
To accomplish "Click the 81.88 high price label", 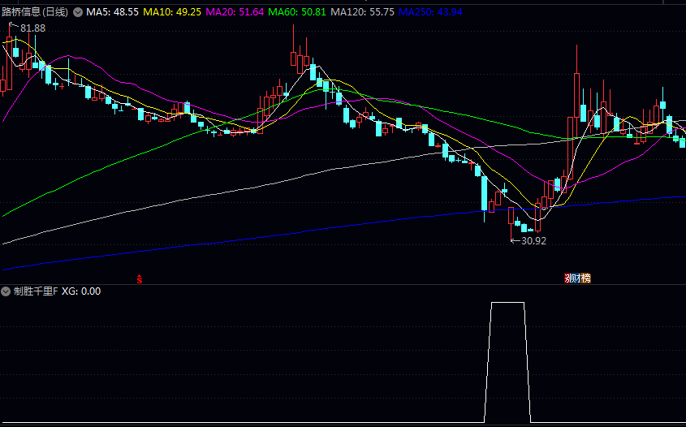I will point(32,28).
